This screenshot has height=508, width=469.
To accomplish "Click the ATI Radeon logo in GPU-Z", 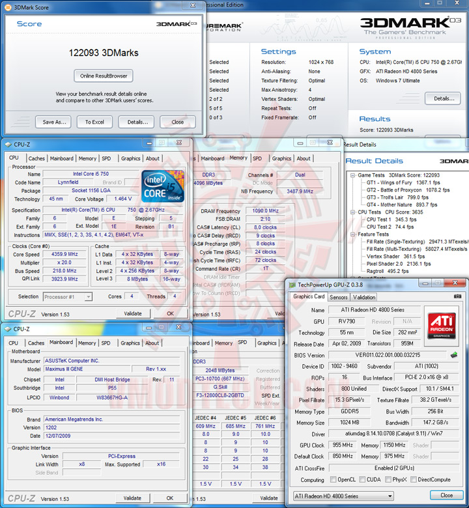I will 442,325.
